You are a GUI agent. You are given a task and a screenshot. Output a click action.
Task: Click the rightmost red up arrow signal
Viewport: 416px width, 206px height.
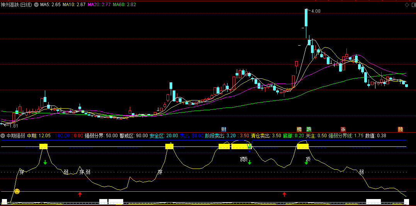click(284, 194)
